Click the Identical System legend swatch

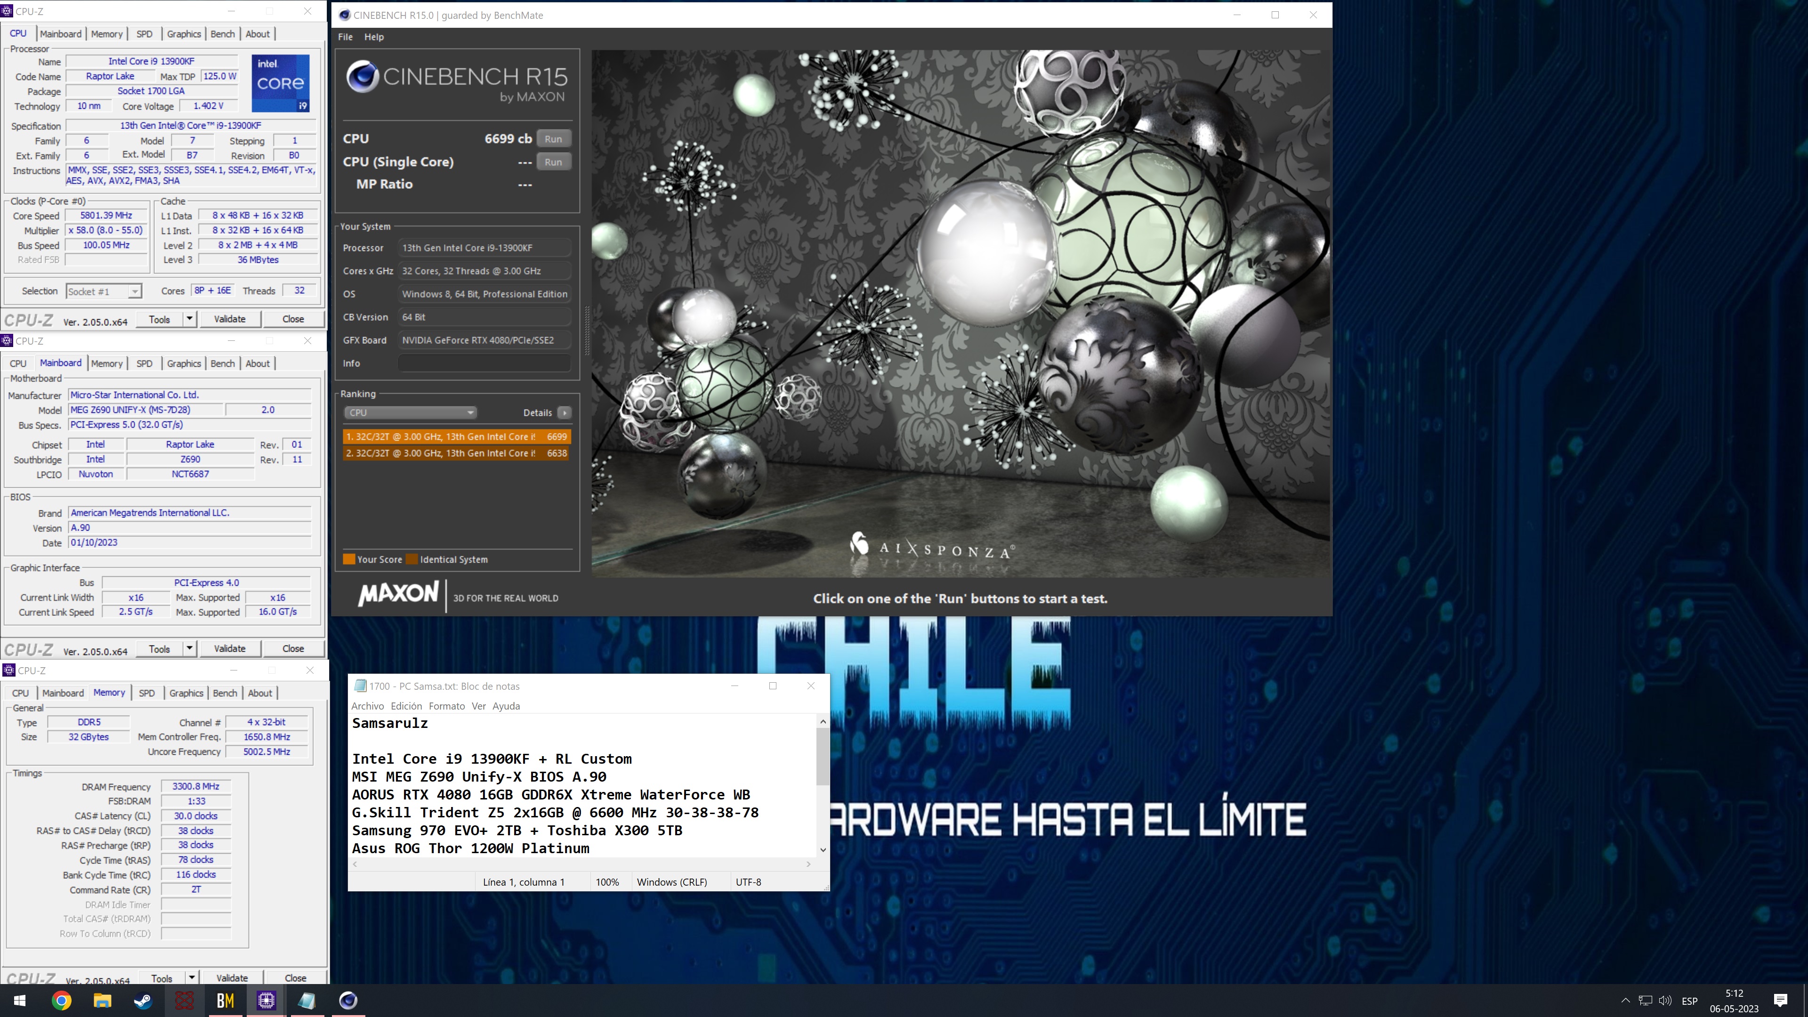[x=412, y=559]
